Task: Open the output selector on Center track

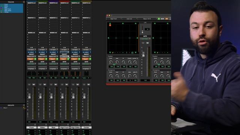Action: pos(87,52)
